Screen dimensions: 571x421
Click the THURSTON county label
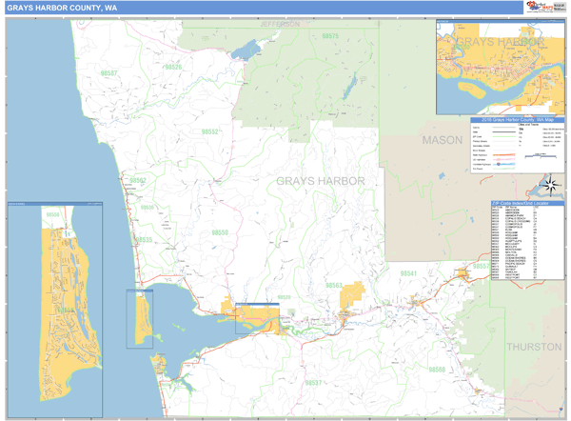534,347
